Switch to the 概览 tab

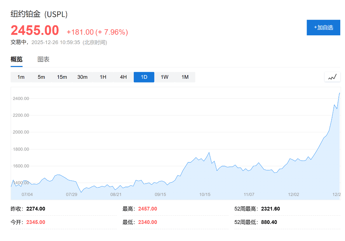pos(17,60)
